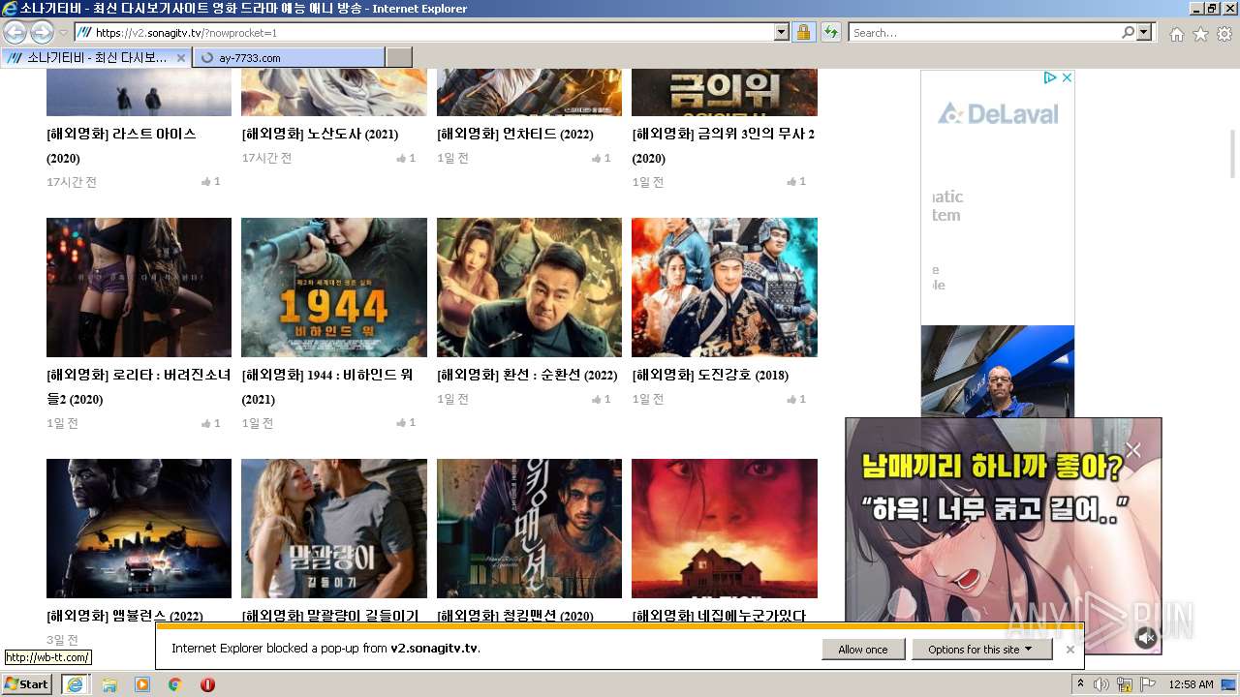Open the AdChoices triangle icon on DeLaval ad
This screenshot has height=697, width=1240.
pyautogui.click(x=1050, y=77)
